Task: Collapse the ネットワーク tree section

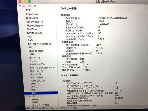Action: tap(27, 96)
